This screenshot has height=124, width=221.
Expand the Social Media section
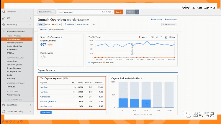pos(30,105)
